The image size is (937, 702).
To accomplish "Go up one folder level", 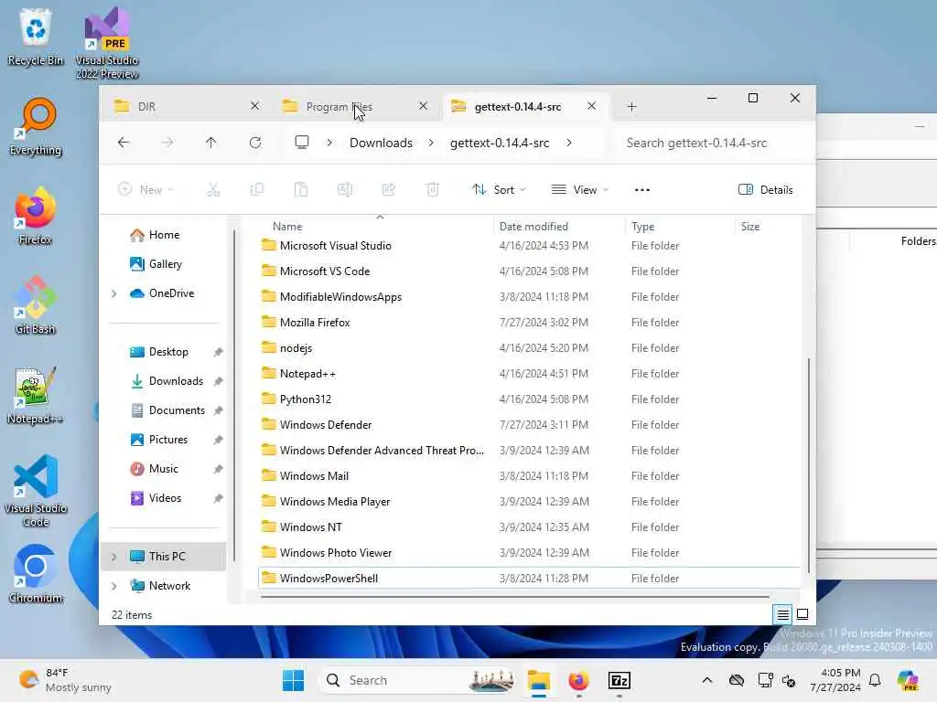I will [x=211, y=143].
